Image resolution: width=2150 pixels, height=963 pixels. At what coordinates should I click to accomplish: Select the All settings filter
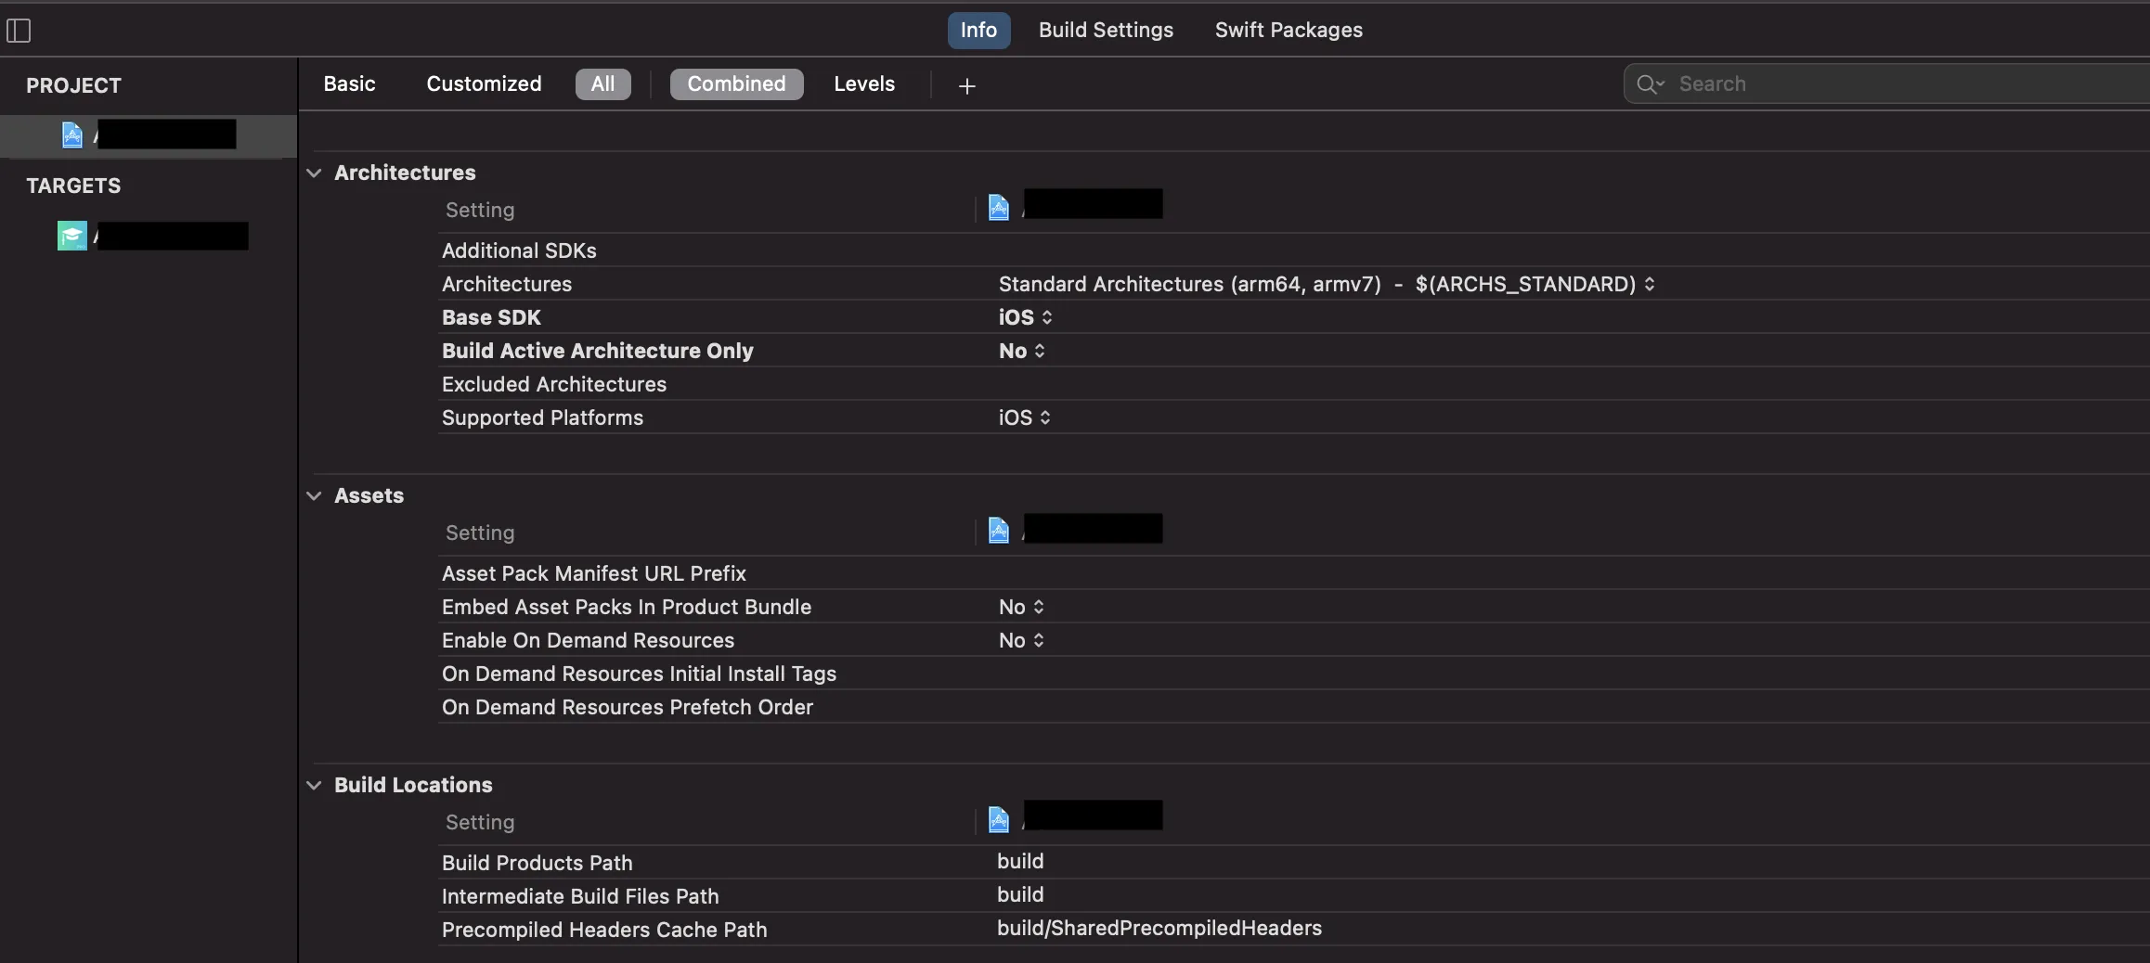(602, 83)
